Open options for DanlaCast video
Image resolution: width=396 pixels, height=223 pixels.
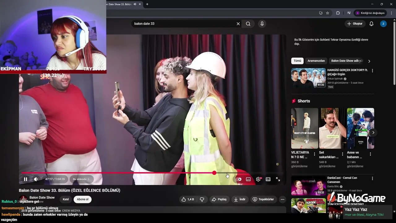point(372,178)
